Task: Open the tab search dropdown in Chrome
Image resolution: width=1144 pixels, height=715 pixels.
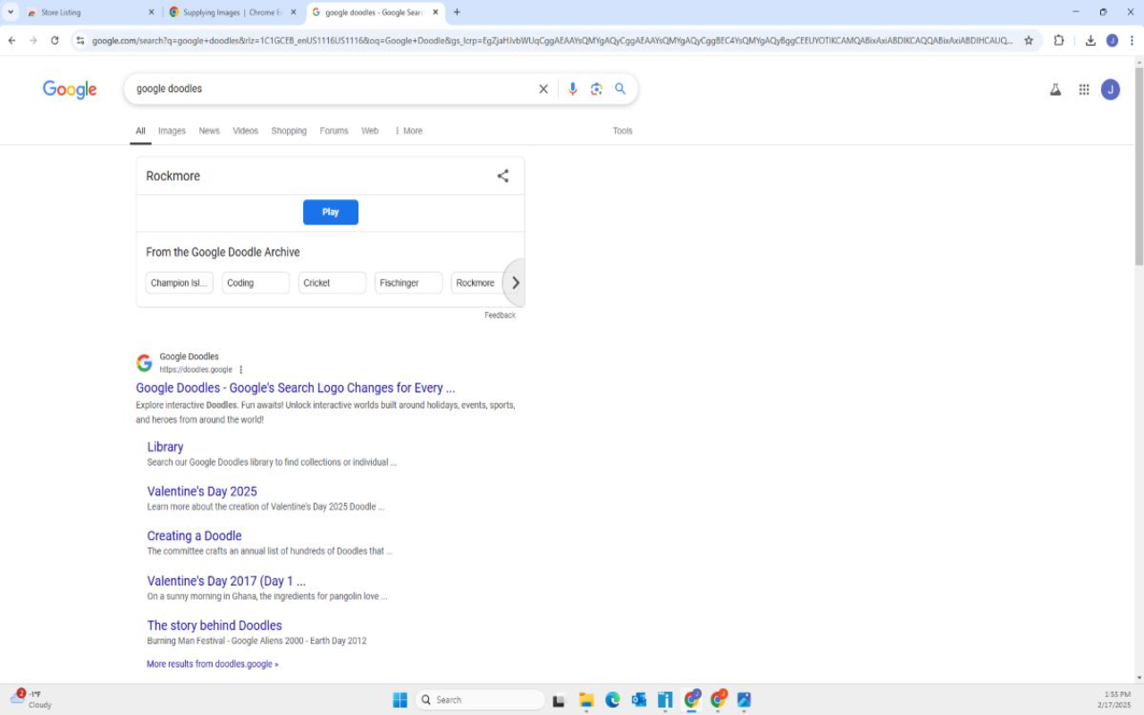Action: 11,13
